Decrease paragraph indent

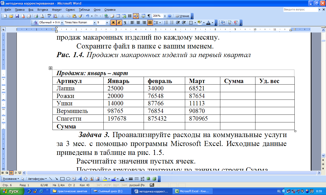coord(178,22)
